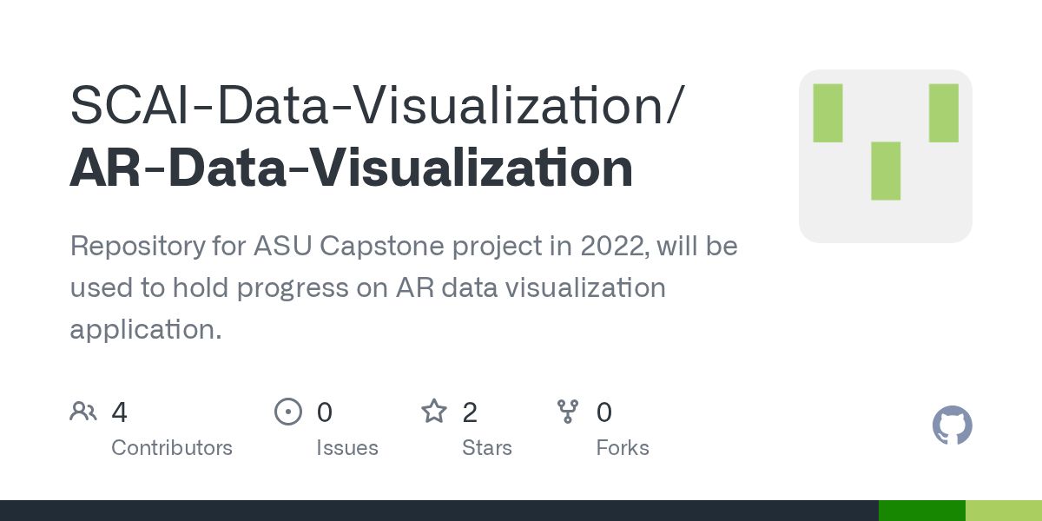Open the AR-Data-Visualization repository title
1042x521 pixels.
coord(351,168)
